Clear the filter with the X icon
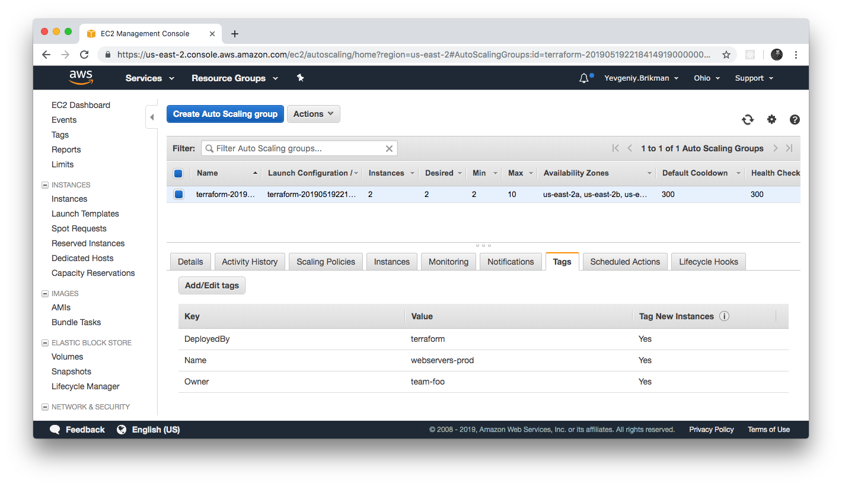The height and width of the screenshot is (486, 842). [x=389, y=148]
